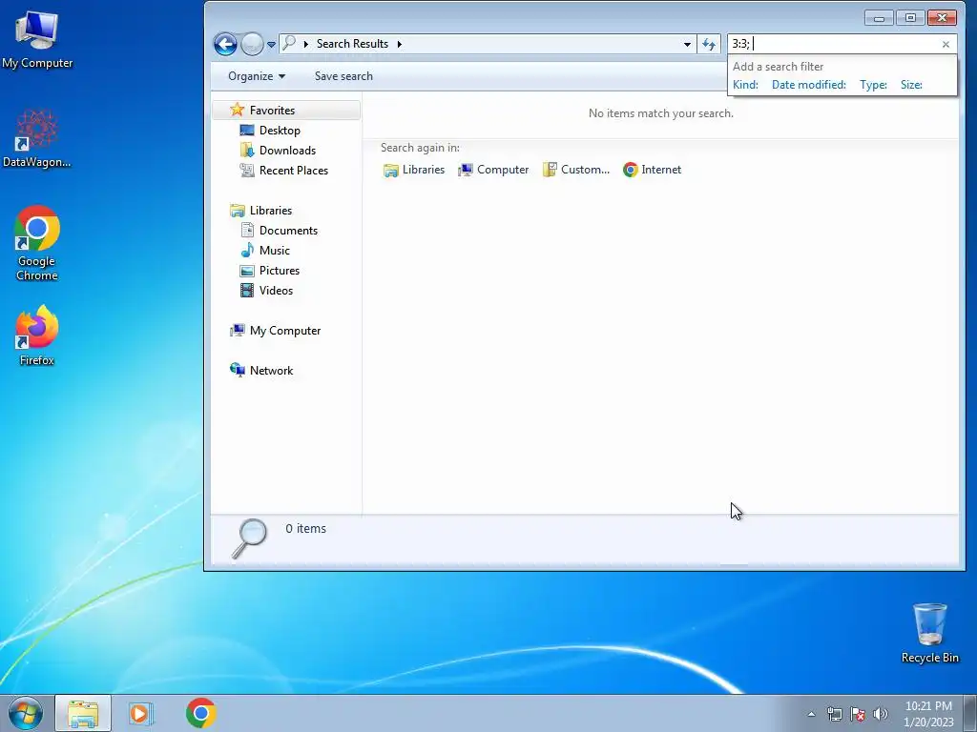Viewport: 977px width, 732px height.
Task: Click the Recent Places icon
Action: [x=247, y=170]
